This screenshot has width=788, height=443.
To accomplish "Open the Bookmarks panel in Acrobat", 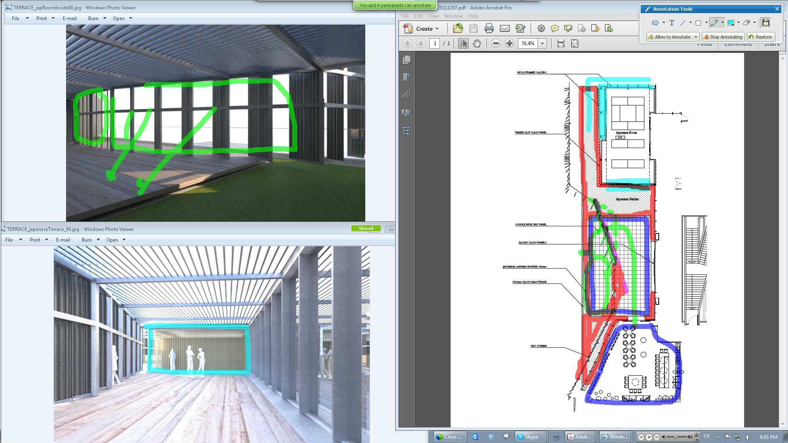I will click(x=406, y=78).
